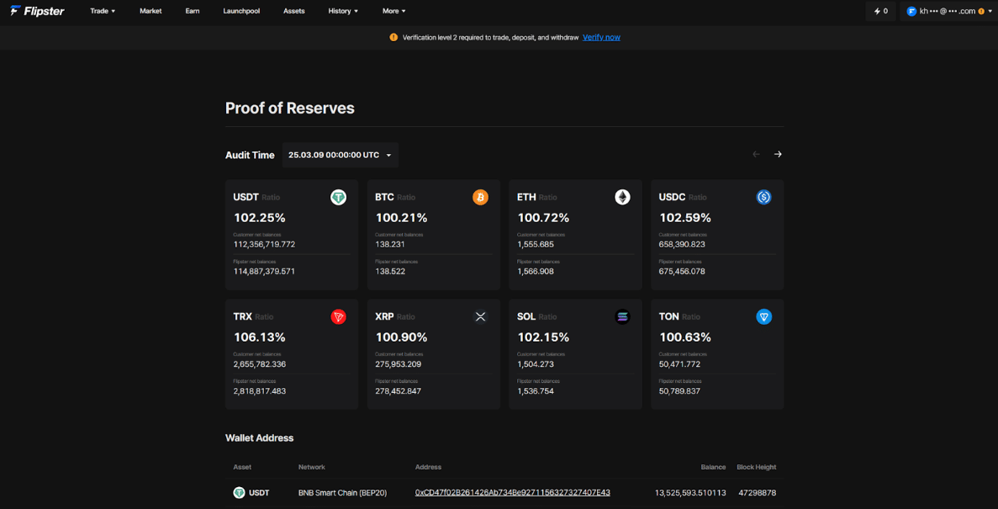This screenshot has height=509, width=998.
Task: Open the Audit Time dropdown
Action: pyautogui.click(x=341, y=155)
